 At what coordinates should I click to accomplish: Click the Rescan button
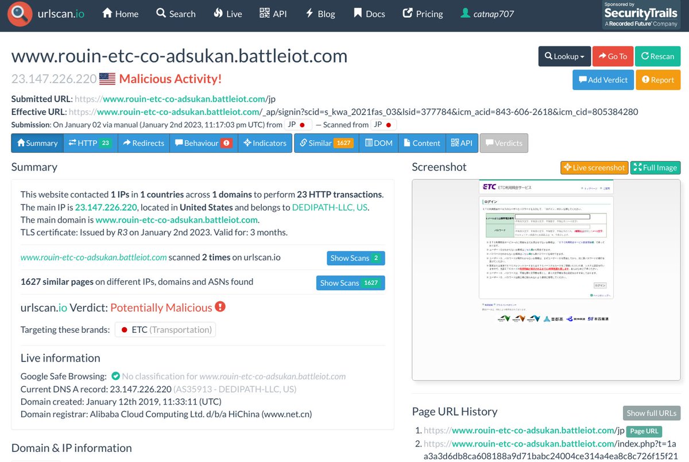click(657, 56)
